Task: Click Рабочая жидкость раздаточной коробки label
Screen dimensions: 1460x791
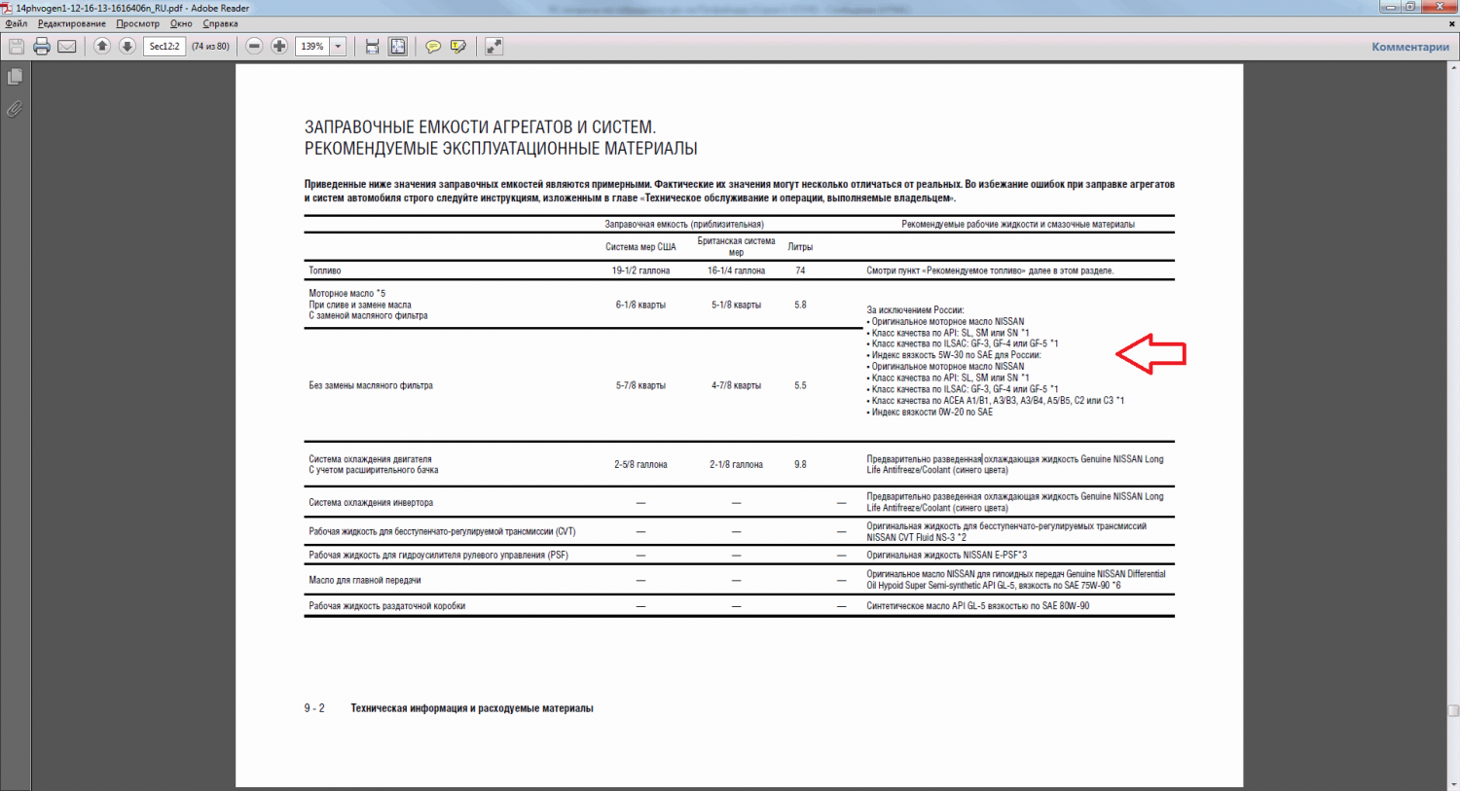Action: (387, 606)
